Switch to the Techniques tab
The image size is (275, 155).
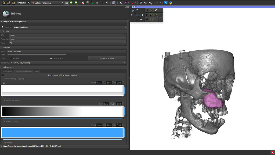[7, 72]
